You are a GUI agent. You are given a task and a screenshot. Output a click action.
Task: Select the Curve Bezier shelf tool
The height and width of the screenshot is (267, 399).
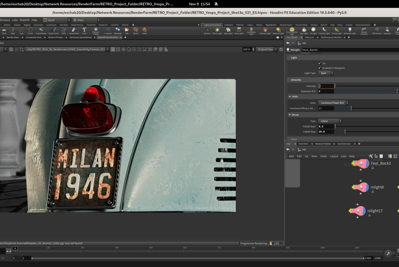tap(41, 31)
